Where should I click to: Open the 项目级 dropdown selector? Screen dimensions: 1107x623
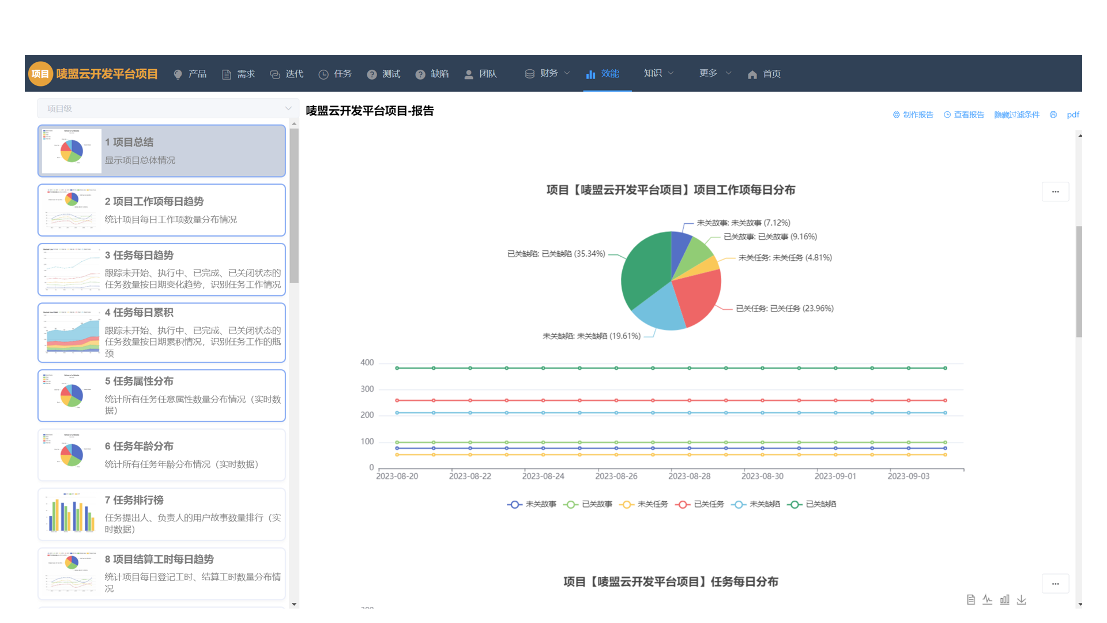168,108
